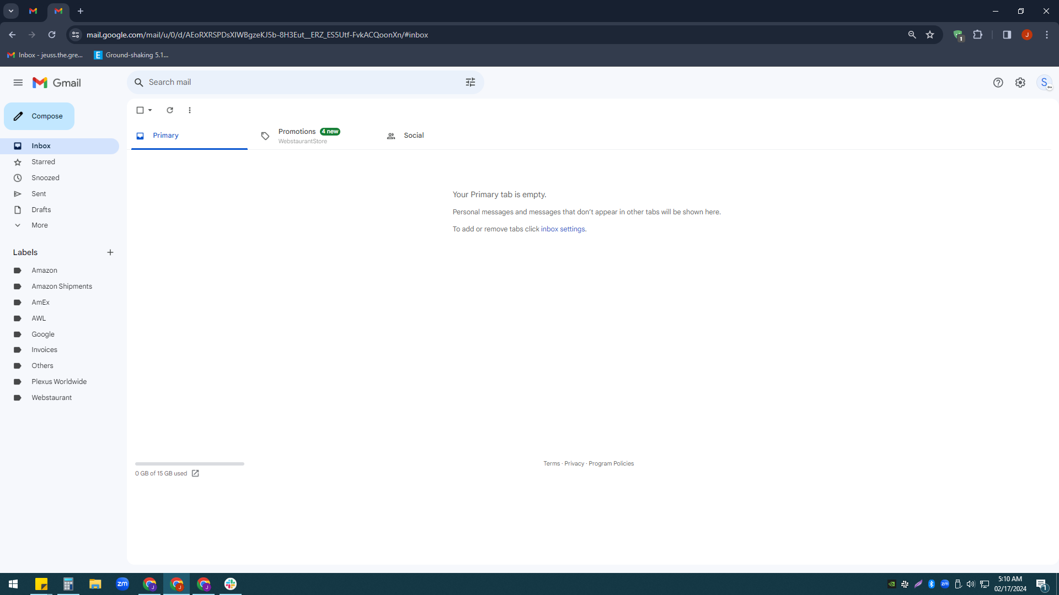Follow the inbox settings link
The width and height of the screenshot is (1059, 595).
click(x=563, y=229)
